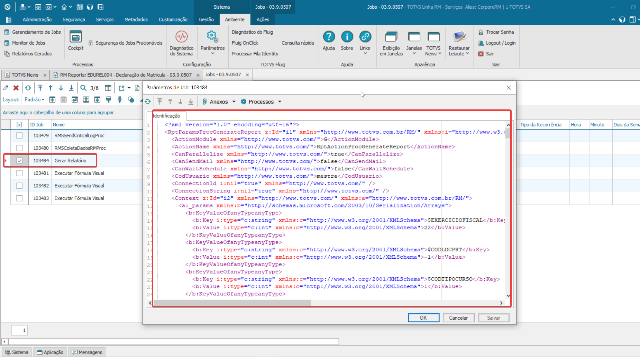Expand the Anexos dropdown

click(x=234, y=101)
